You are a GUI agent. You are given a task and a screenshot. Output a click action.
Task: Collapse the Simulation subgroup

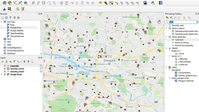169,70
